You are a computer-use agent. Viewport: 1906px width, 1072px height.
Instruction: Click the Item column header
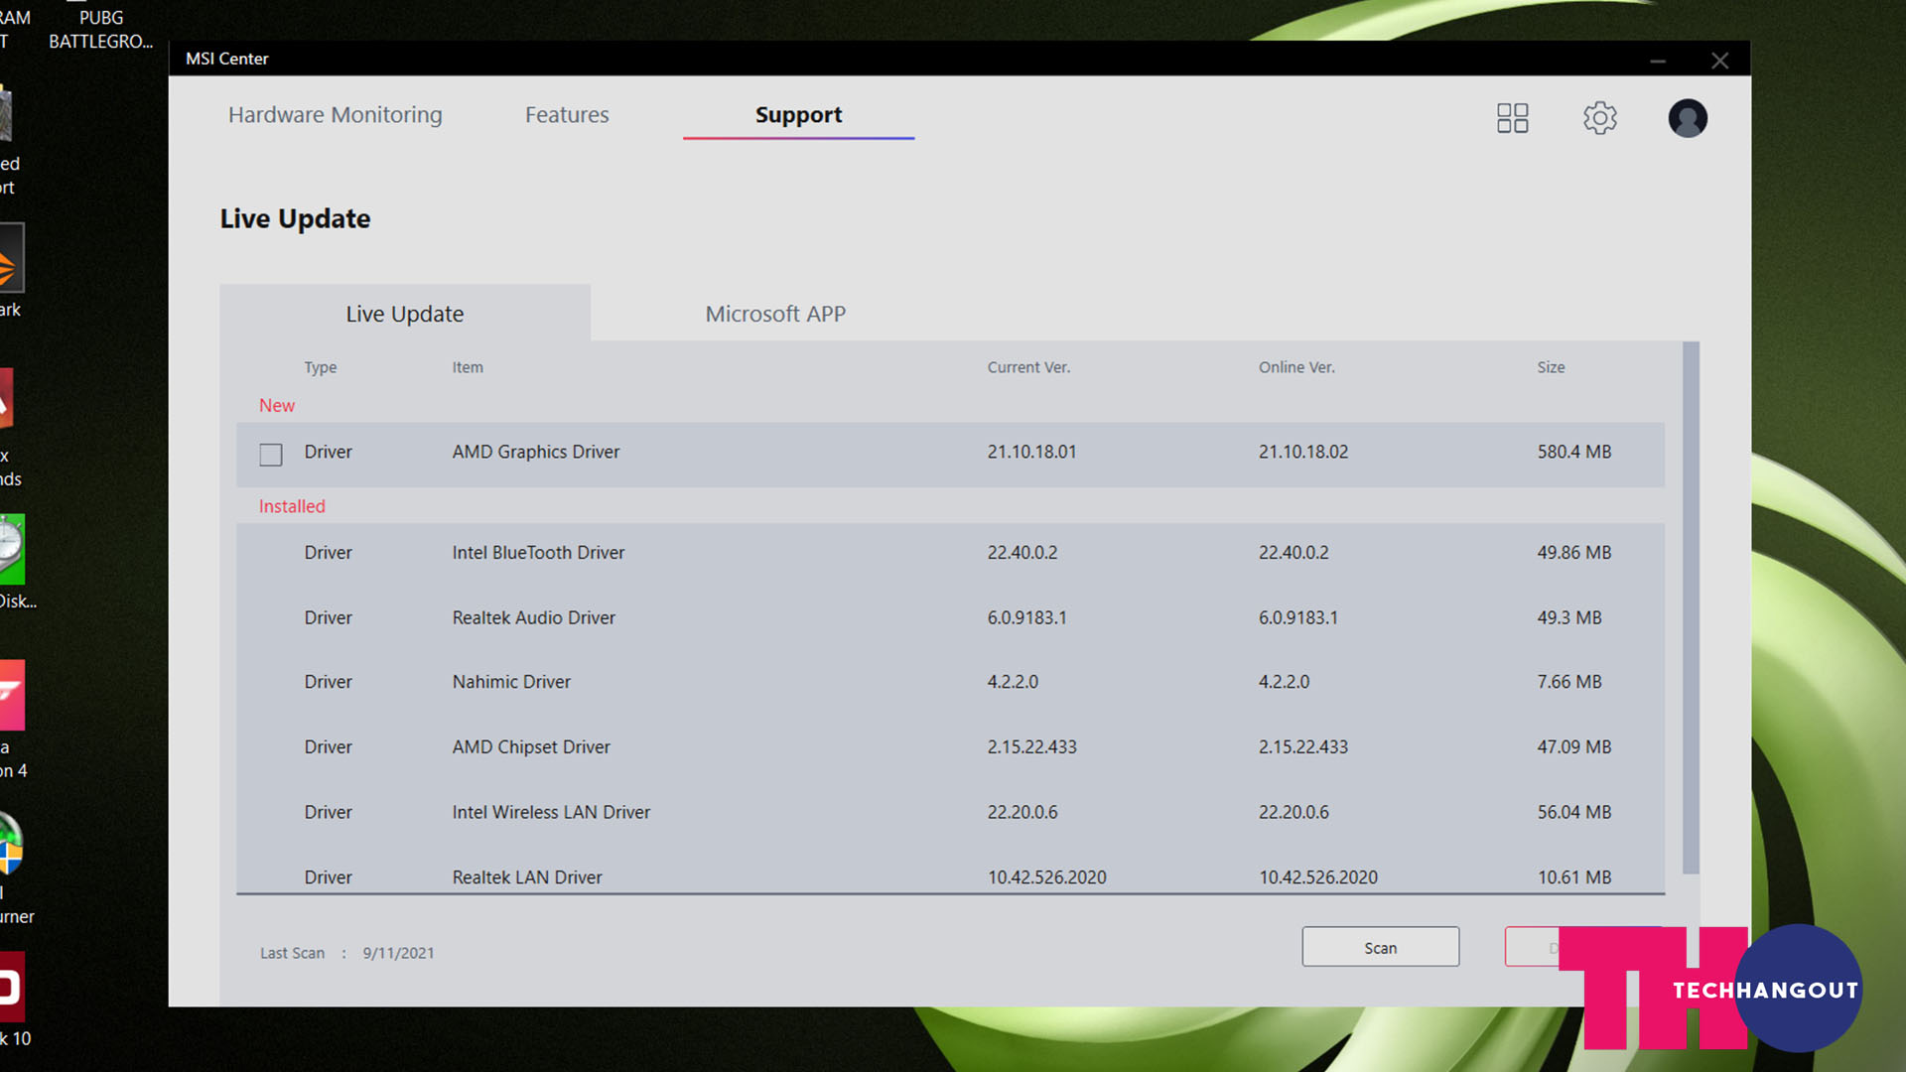point(468,367)
